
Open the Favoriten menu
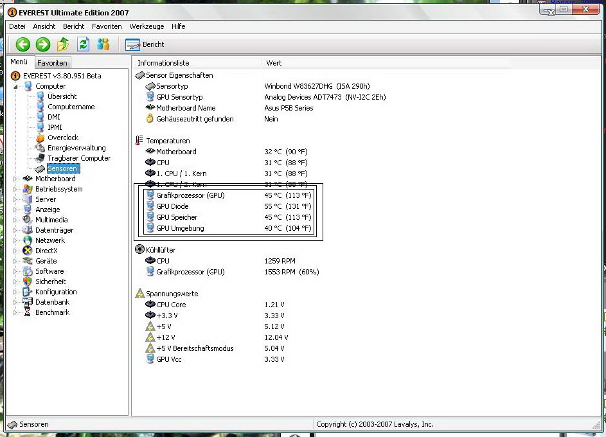[x=107, y=26]
